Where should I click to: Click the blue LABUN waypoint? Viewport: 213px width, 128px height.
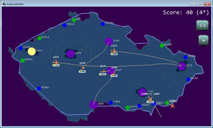[x=111, y=103]
